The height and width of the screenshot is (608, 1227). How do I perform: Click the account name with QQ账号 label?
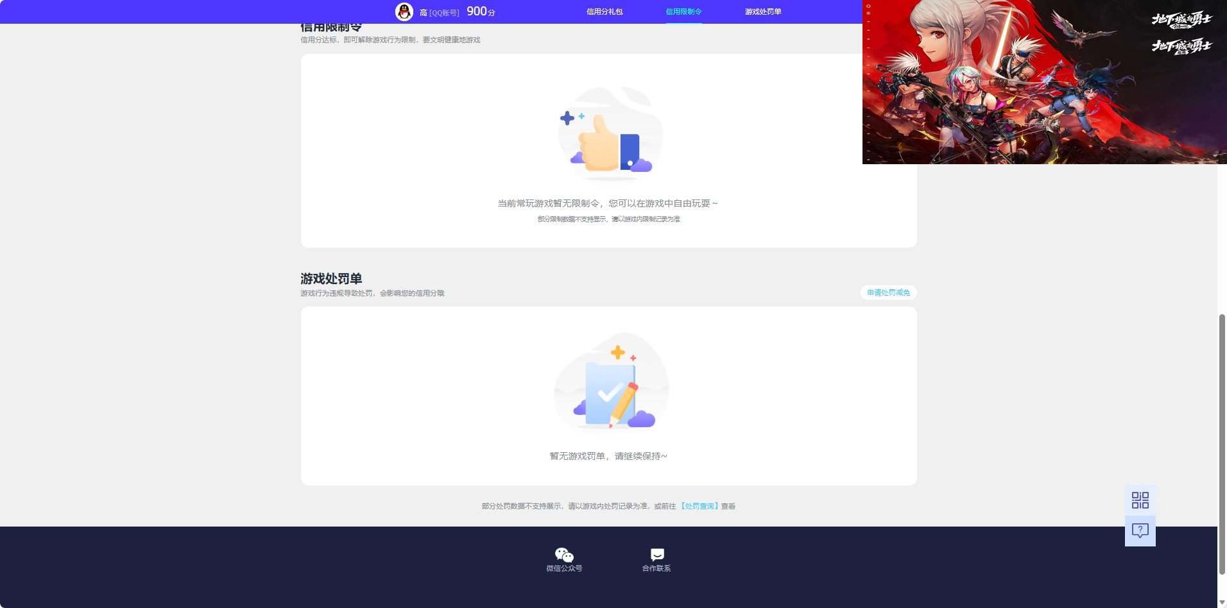coord(439,12)
